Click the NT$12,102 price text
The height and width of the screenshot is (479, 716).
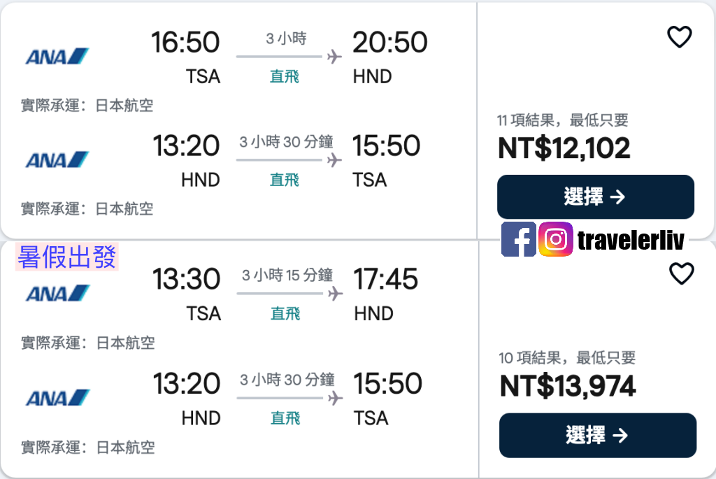pyautogui.click(x=564, y=148)
